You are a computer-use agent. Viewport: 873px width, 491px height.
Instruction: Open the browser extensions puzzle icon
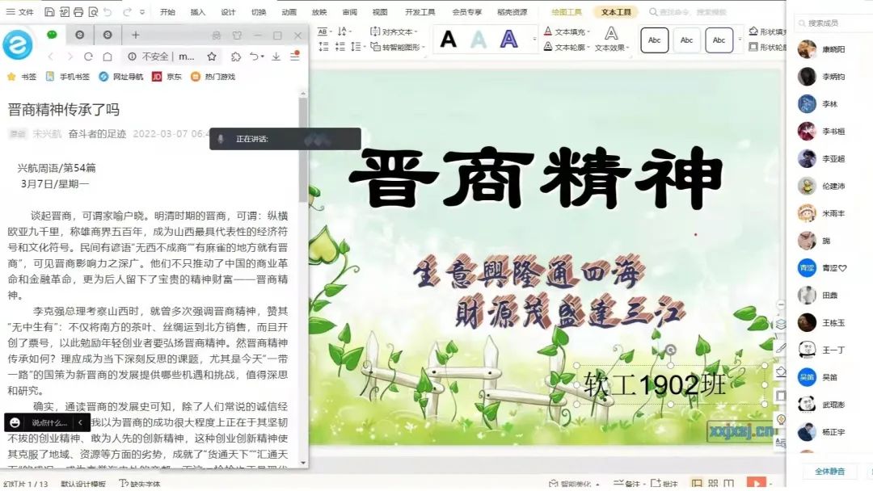point(236,57)
